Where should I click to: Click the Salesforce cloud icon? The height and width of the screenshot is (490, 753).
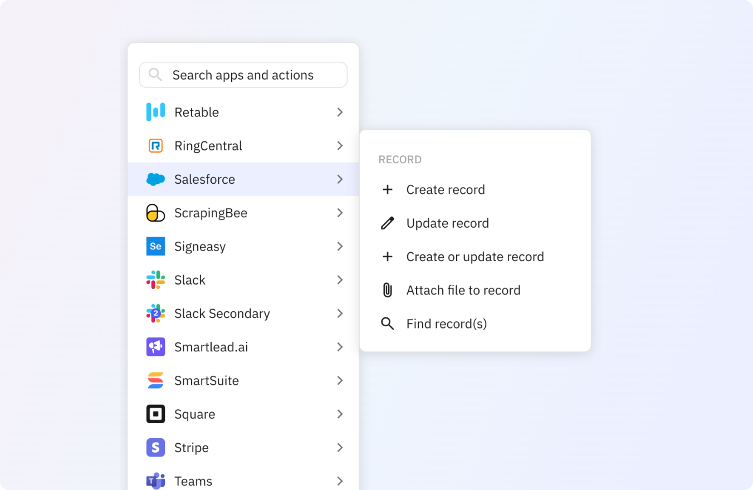[x=155, y=179]
